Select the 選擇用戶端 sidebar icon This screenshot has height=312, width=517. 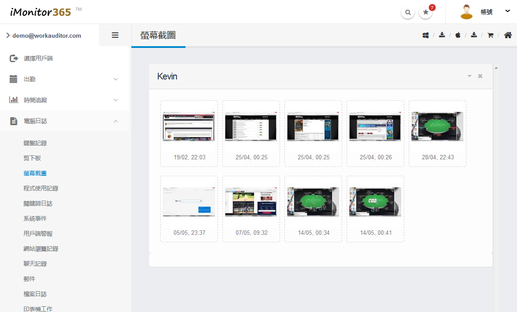coord(12,58)
